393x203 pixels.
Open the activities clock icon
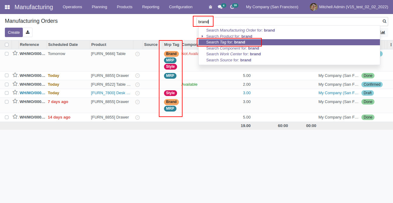232,7
